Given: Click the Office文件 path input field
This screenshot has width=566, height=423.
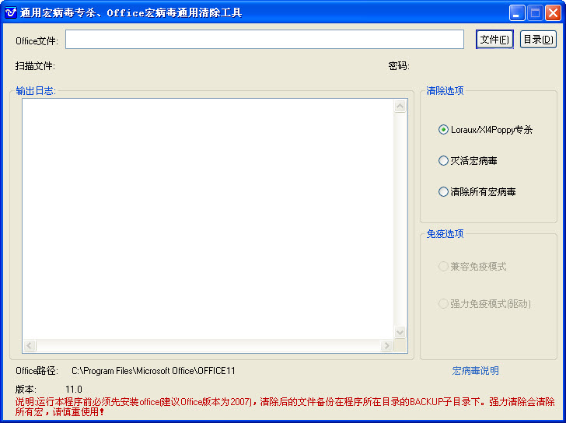Looking at the screenshot, I should tap(264, 40).
